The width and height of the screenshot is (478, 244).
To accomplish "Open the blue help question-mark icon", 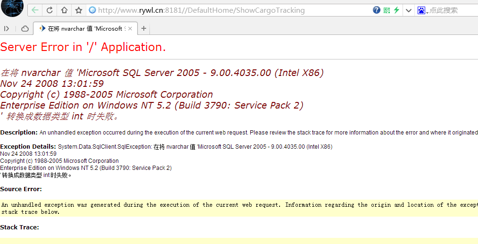I will point(377,10).
